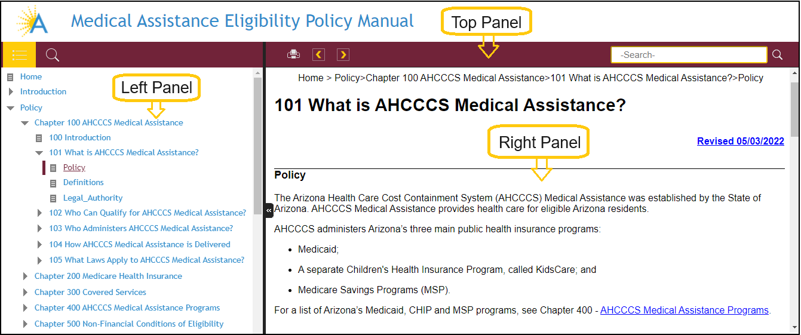Open the left panel search icon

(x=53, y=55)
